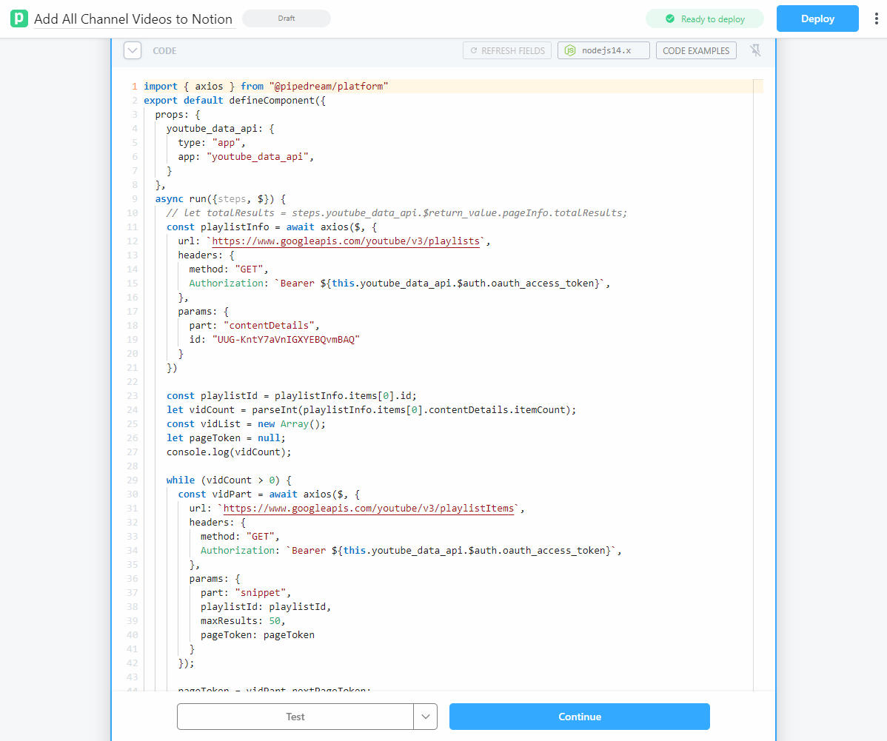This screenshot has width=887, height=741.
Task: Click the refresh icon beside REFRESH FIELDS
Action: (x=474, y=50)
